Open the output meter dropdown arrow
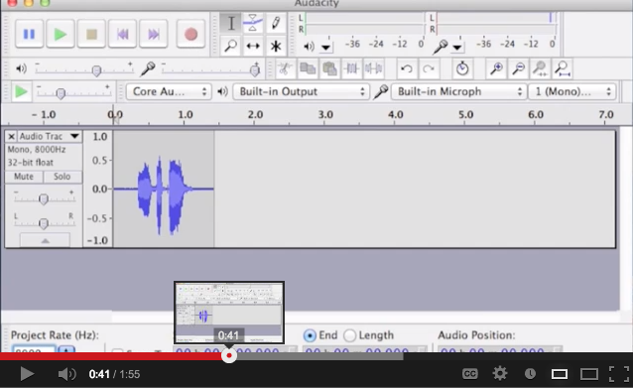 click(x=325, y=48)
